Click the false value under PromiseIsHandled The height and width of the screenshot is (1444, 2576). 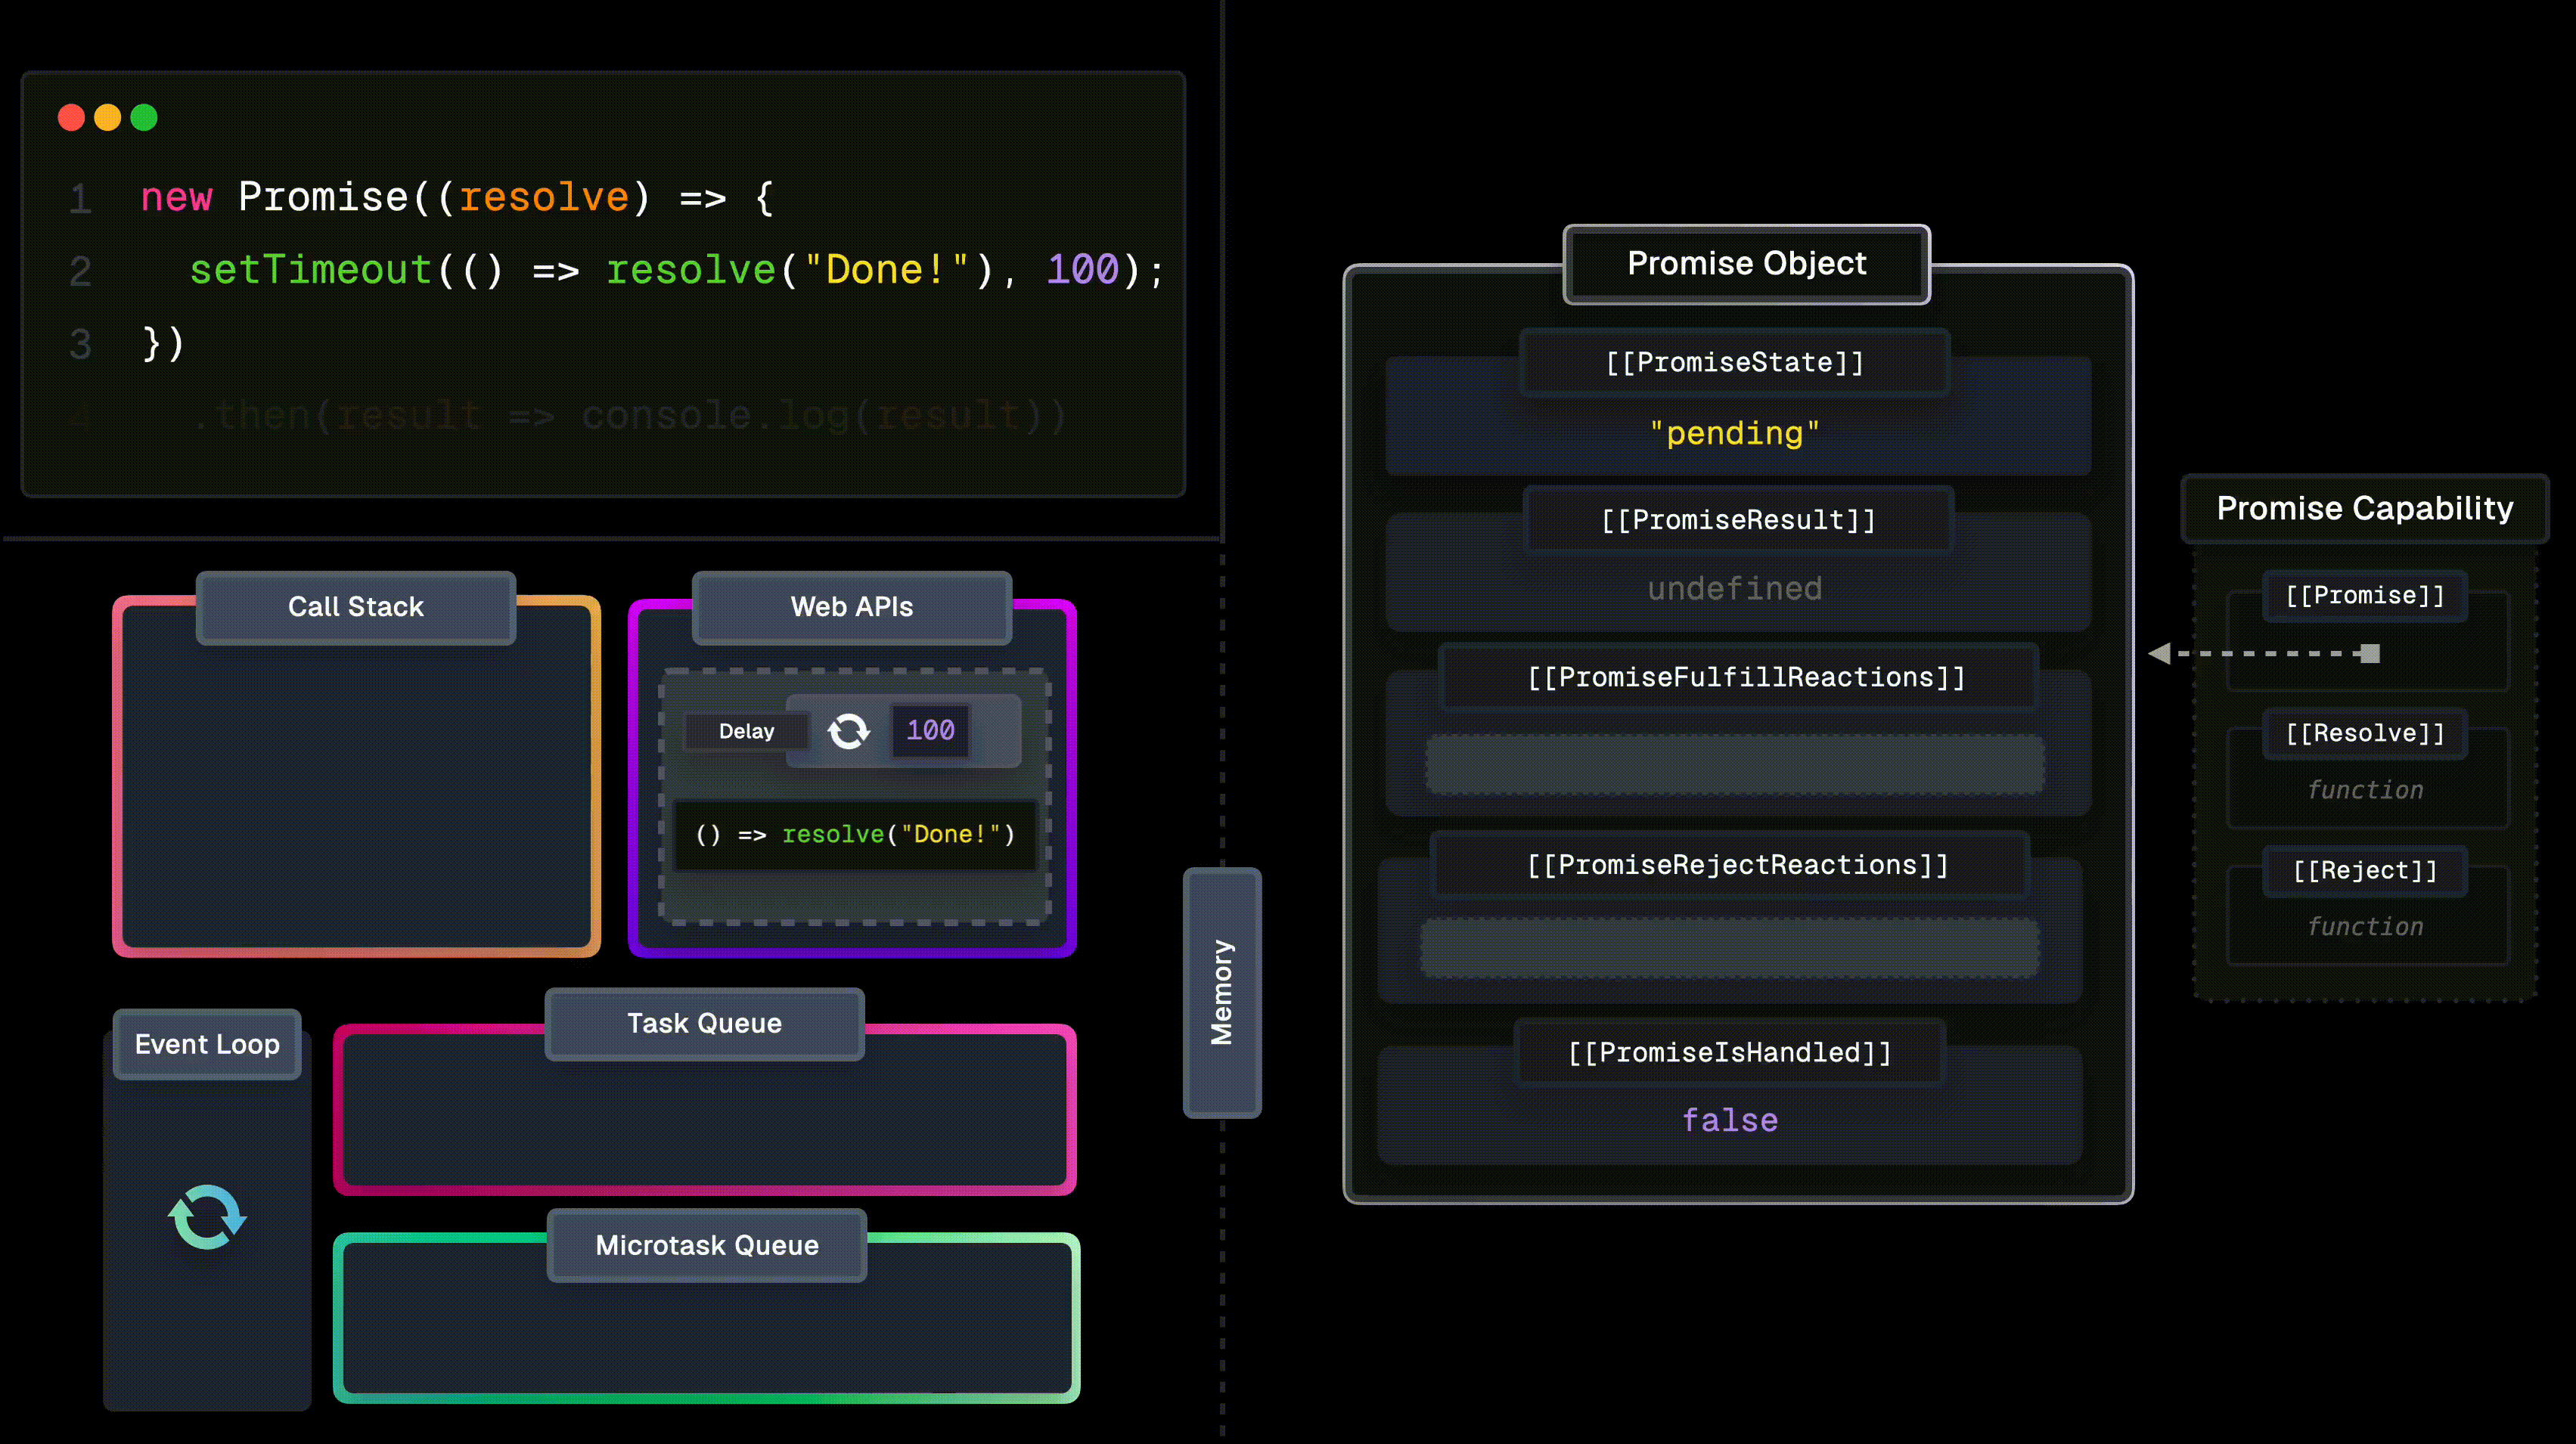click(1729, 1120)
